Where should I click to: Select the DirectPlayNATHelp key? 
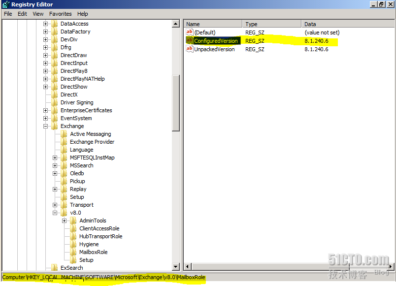(x=83, y=79)
